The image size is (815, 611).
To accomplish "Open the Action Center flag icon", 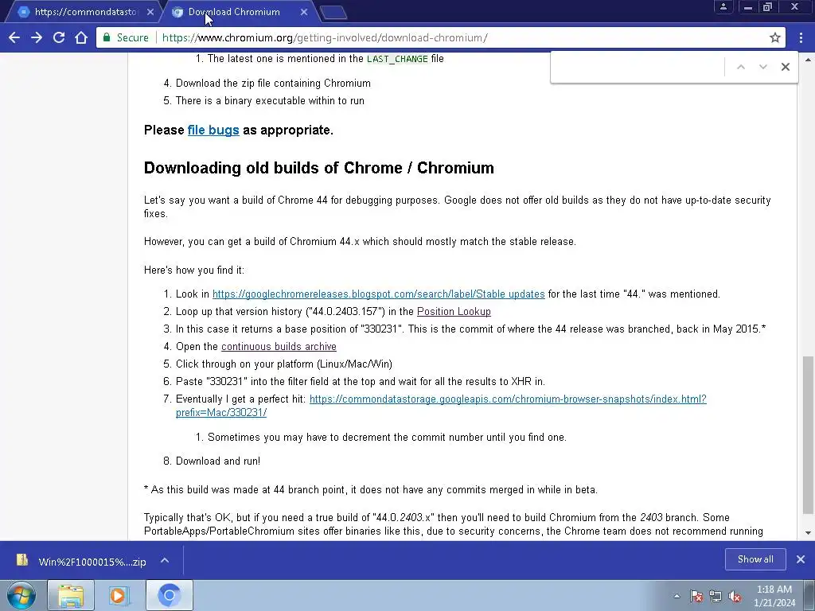I will pos(696,596).
